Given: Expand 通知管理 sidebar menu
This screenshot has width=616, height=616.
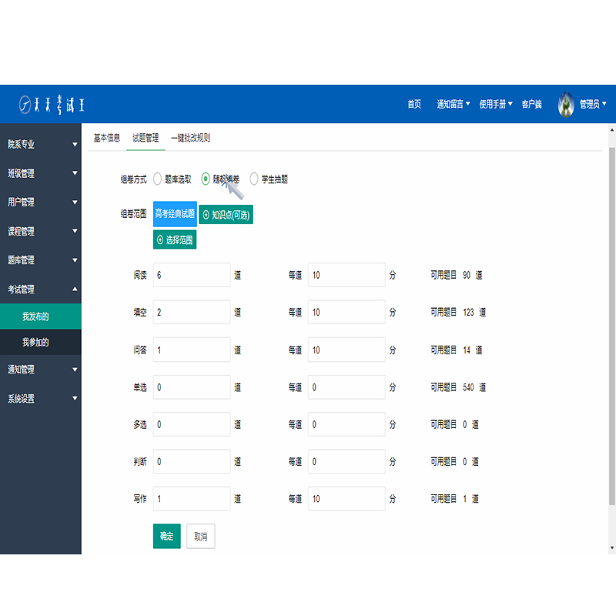Looking at the screenshot, I should 41,370.
